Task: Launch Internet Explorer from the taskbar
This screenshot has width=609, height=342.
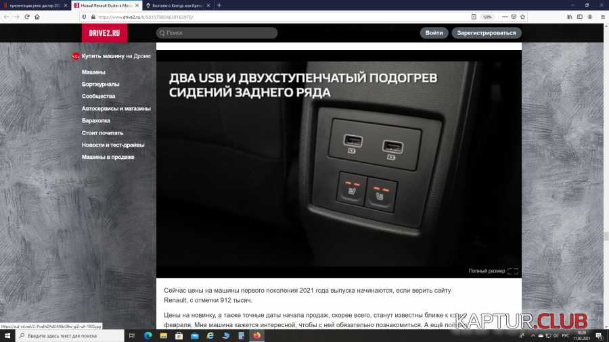Action: pyautogui.click(x=210, y=336)
